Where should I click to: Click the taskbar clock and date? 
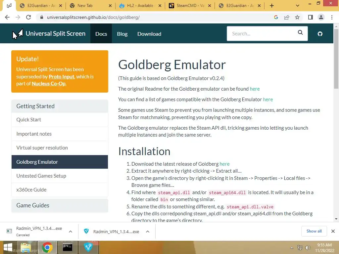(x=324, y=248)
